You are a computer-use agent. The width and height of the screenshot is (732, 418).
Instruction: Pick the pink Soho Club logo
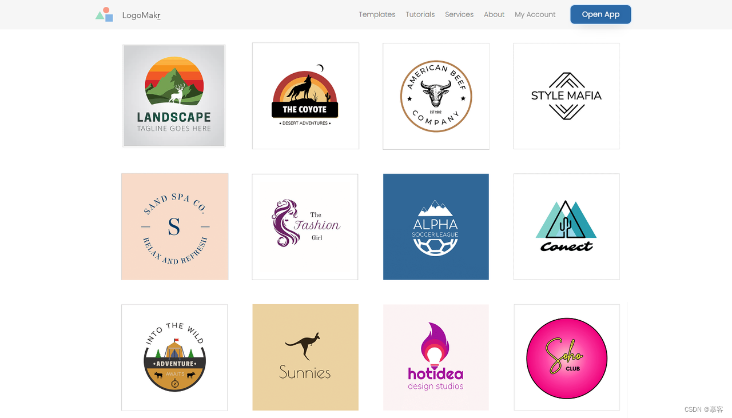coord(567,357)
